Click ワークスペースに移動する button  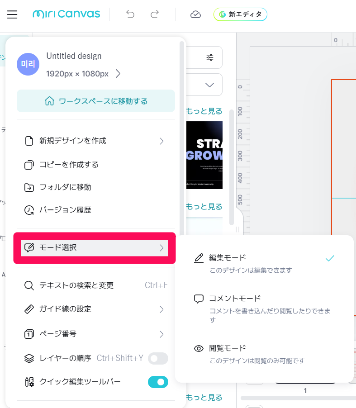[96, 101]
